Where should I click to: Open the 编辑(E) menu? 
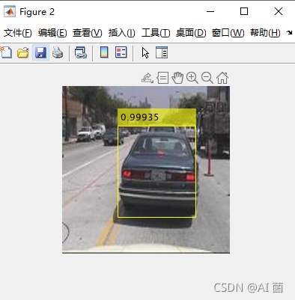pos(52,33)
